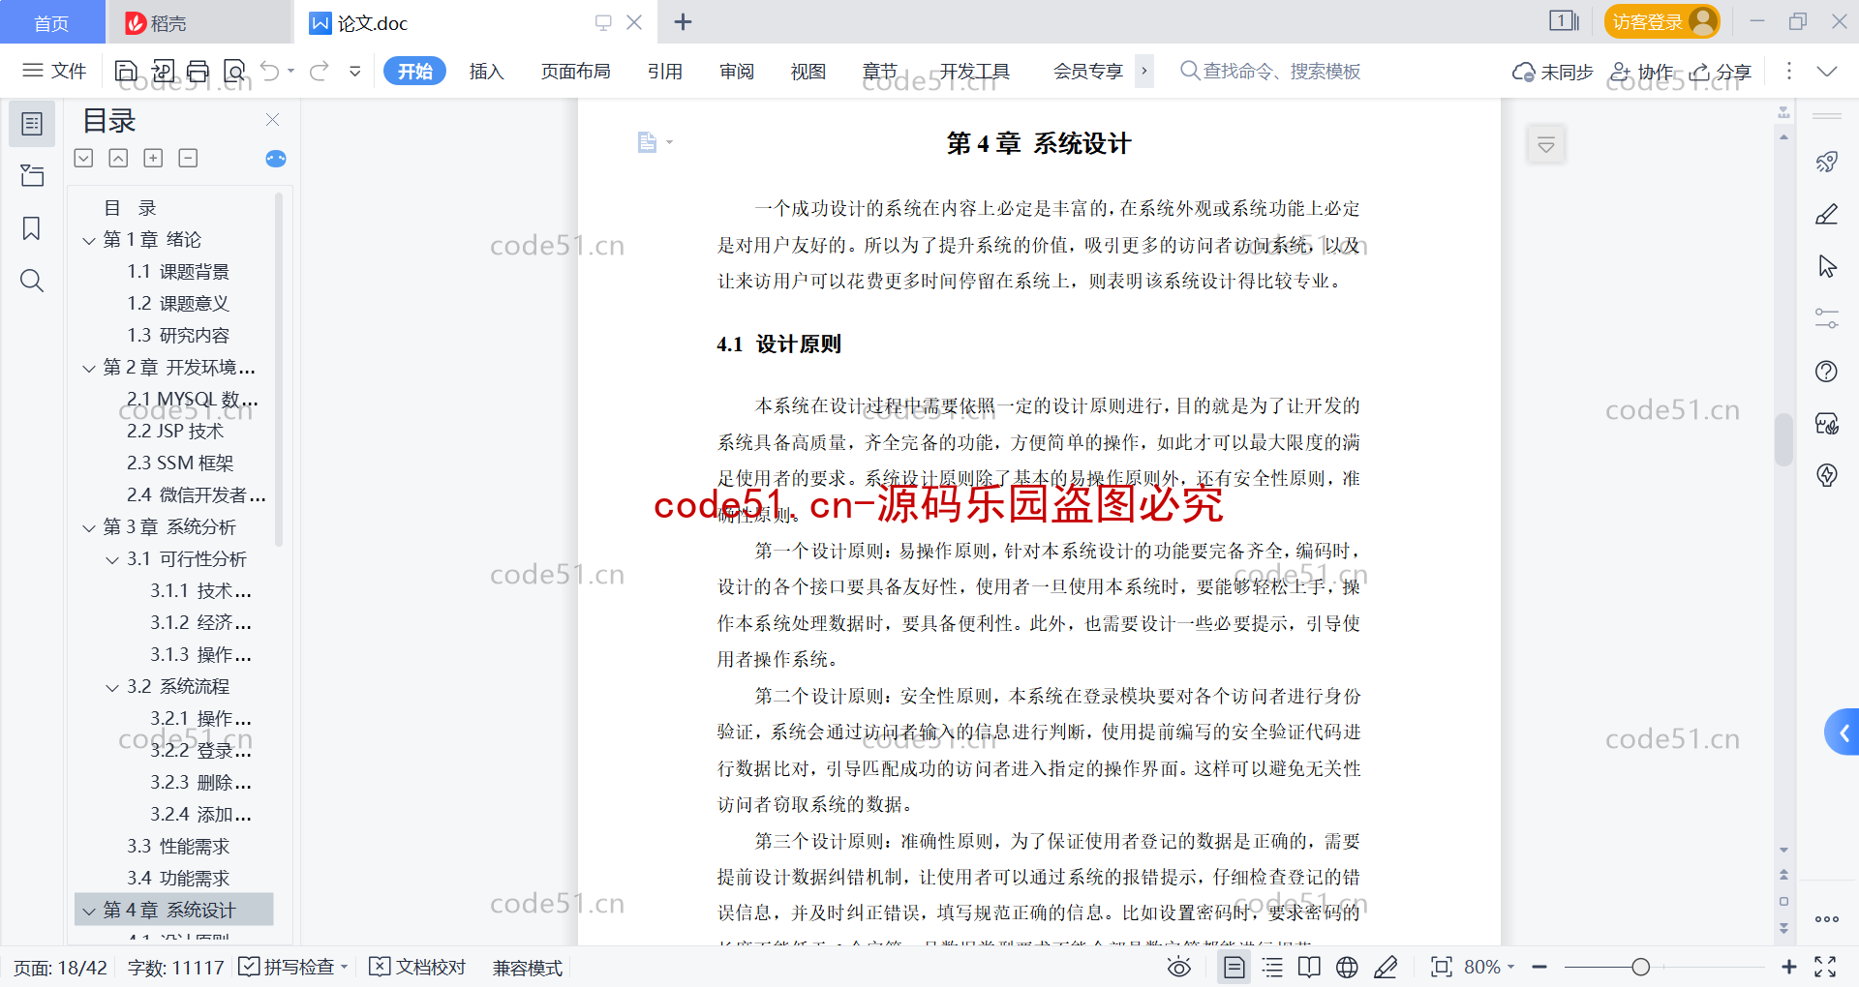Switch to the 稻壳 tab
Viewport: 1859px width, 987px height.
coord(198,22)
